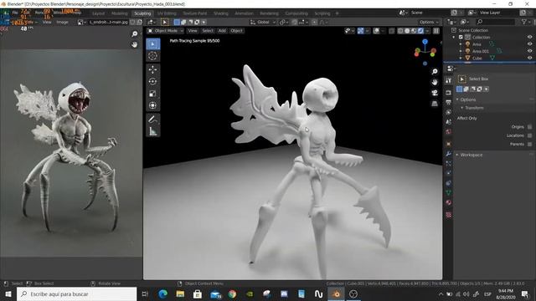Enable Affect Only Parents checkbox
Image resolution: width=536 pixels, height=301 pixels.
pyautogui.click(x=529, y=144)
